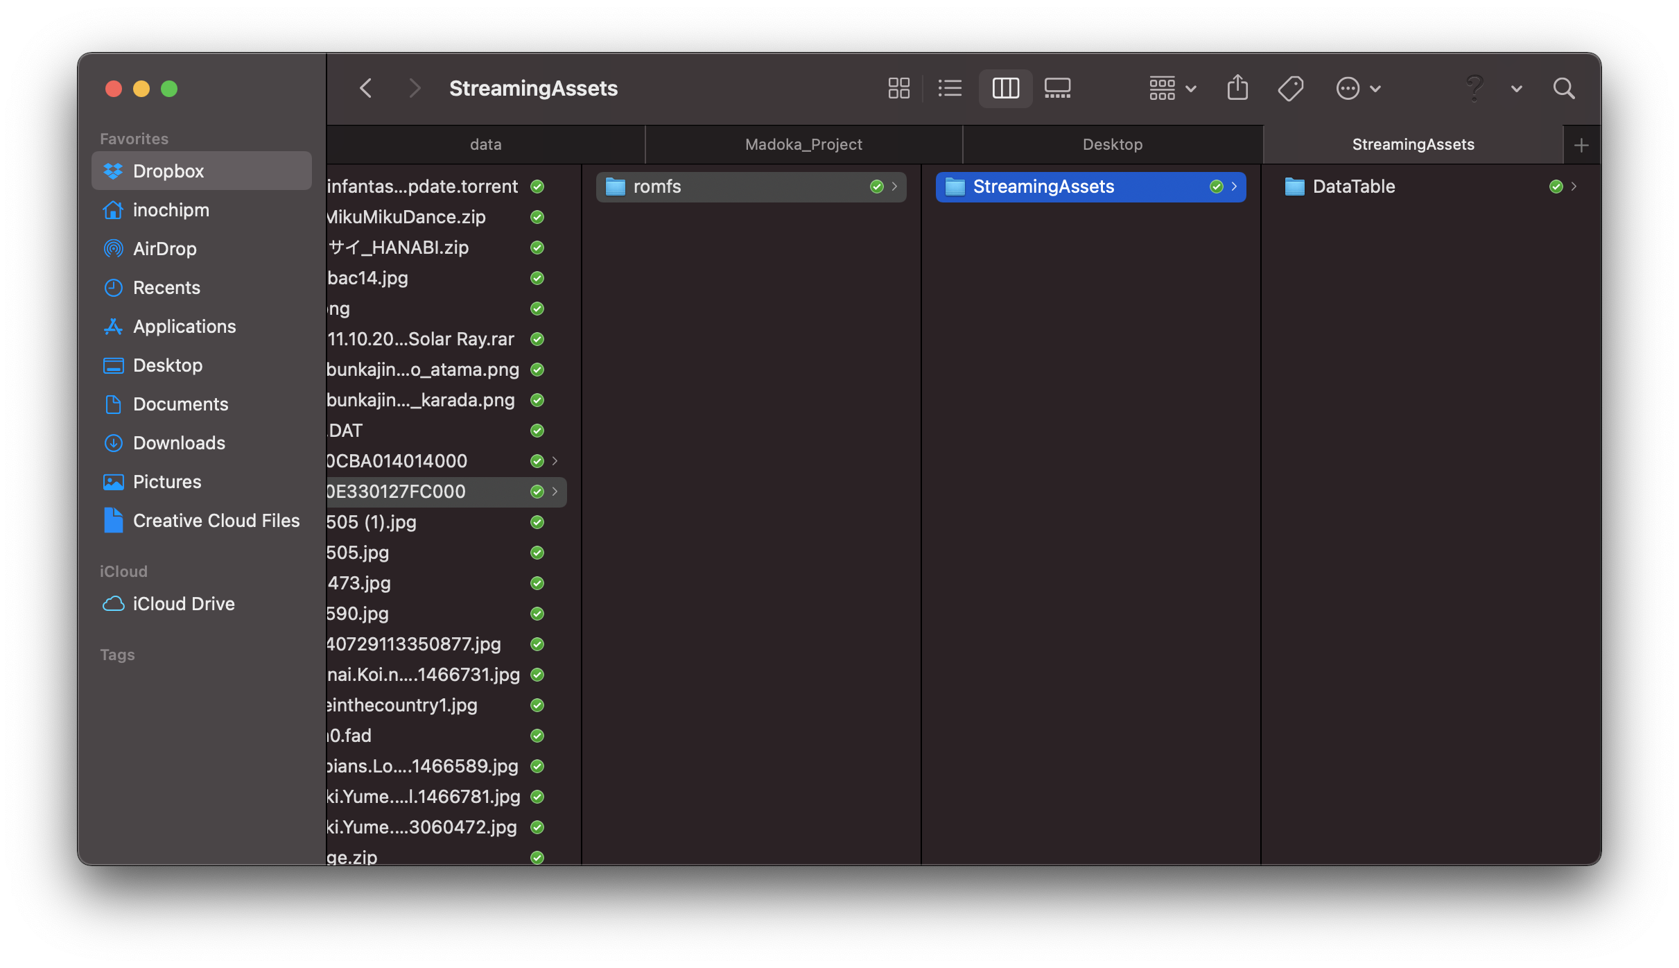Image resolution: width=1679 pixels, height=968 pixels.
Task: Select the 505.jpg file
Action: click(x=358, y=553)
